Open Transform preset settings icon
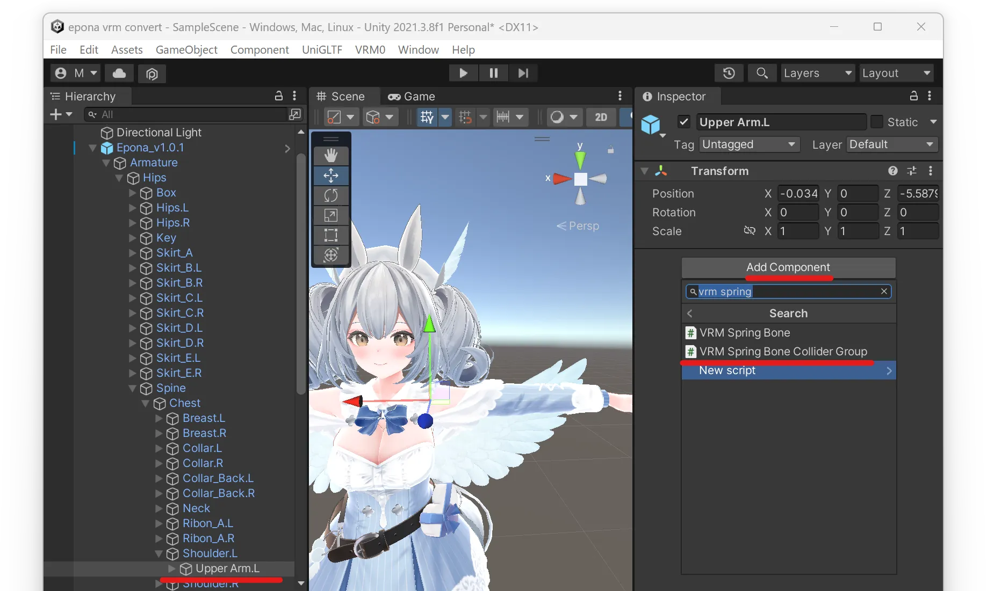 [912, 171]
